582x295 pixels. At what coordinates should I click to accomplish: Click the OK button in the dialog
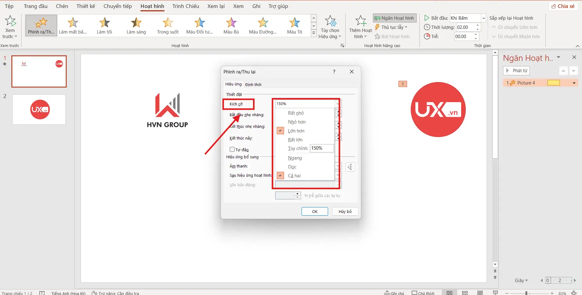(x=315, y=211)
